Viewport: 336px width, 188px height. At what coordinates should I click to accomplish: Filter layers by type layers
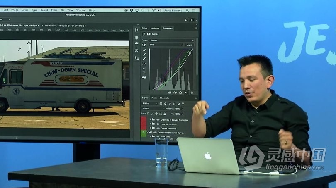click(x=170, y=104)
